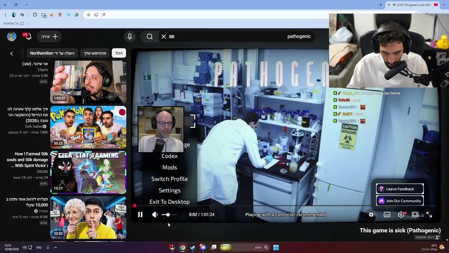Toggle subtitles/closed captions
The image size is (449, 253).
(x=387, y=215)
